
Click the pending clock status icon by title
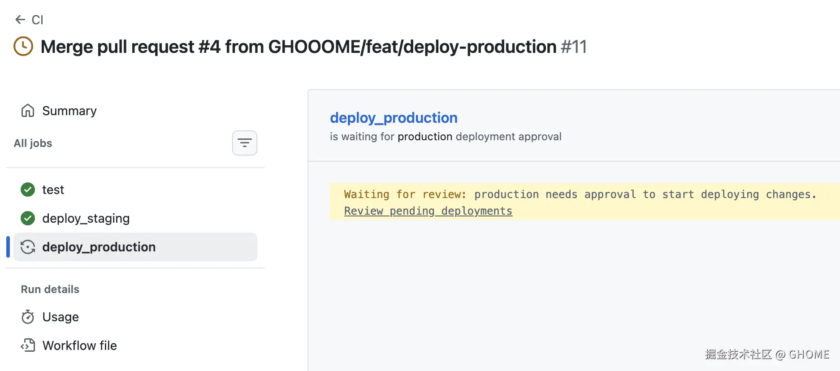click(x=23, y=47)
